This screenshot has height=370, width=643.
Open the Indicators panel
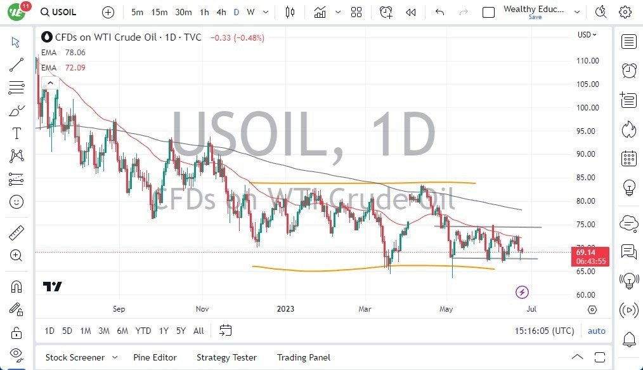click(320, 12)
